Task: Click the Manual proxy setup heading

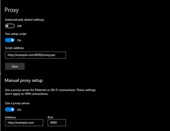Action: click(x=24, y=81)
